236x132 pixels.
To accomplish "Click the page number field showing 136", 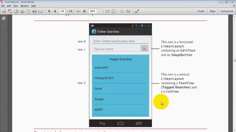I will (x=62, y=11).
